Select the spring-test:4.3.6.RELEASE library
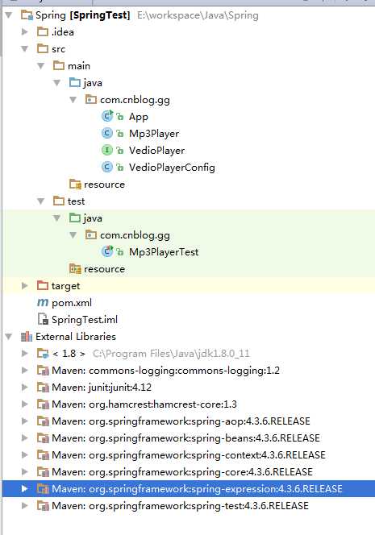Viewport: 375px width, 535px height. pyautogui.click(x=180, y=506)
